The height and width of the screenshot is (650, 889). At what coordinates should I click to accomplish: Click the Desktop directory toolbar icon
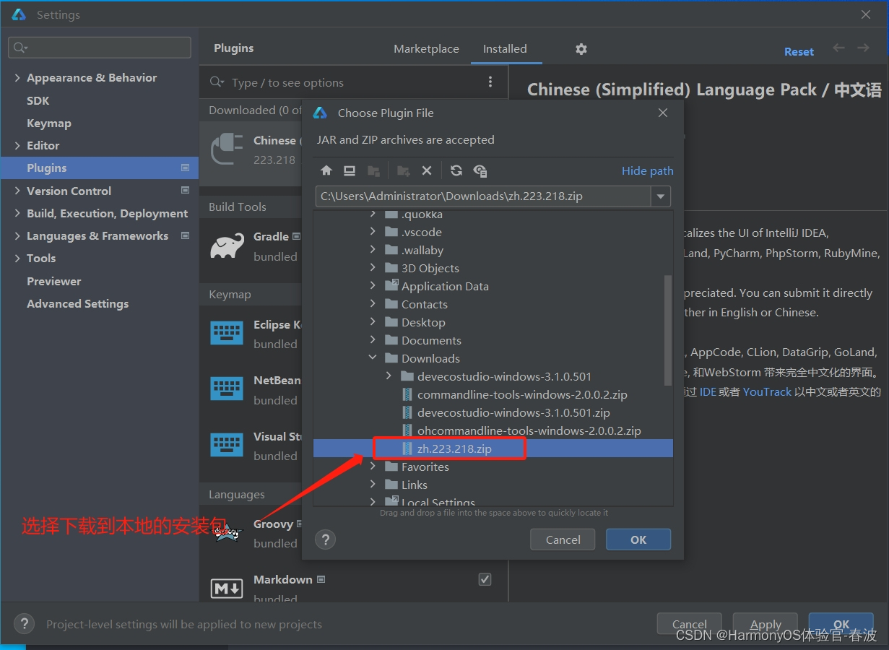(x=350, y=170)
